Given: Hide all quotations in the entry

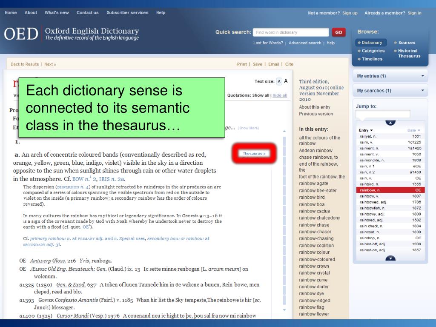Looking at the screenshot, I should click(279, 95).
